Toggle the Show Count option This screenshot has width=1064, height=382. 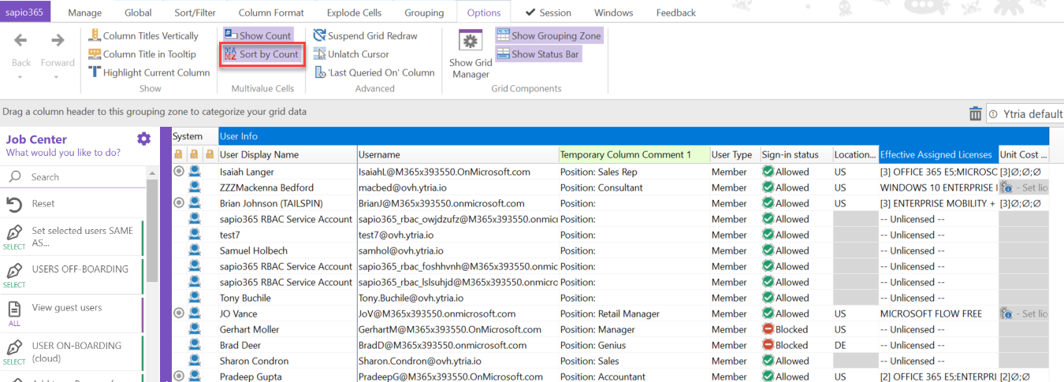[x=257, y=35]
